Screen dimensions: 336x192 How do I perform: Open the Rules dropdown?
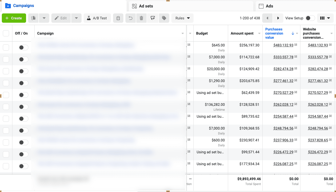point(182,18)
